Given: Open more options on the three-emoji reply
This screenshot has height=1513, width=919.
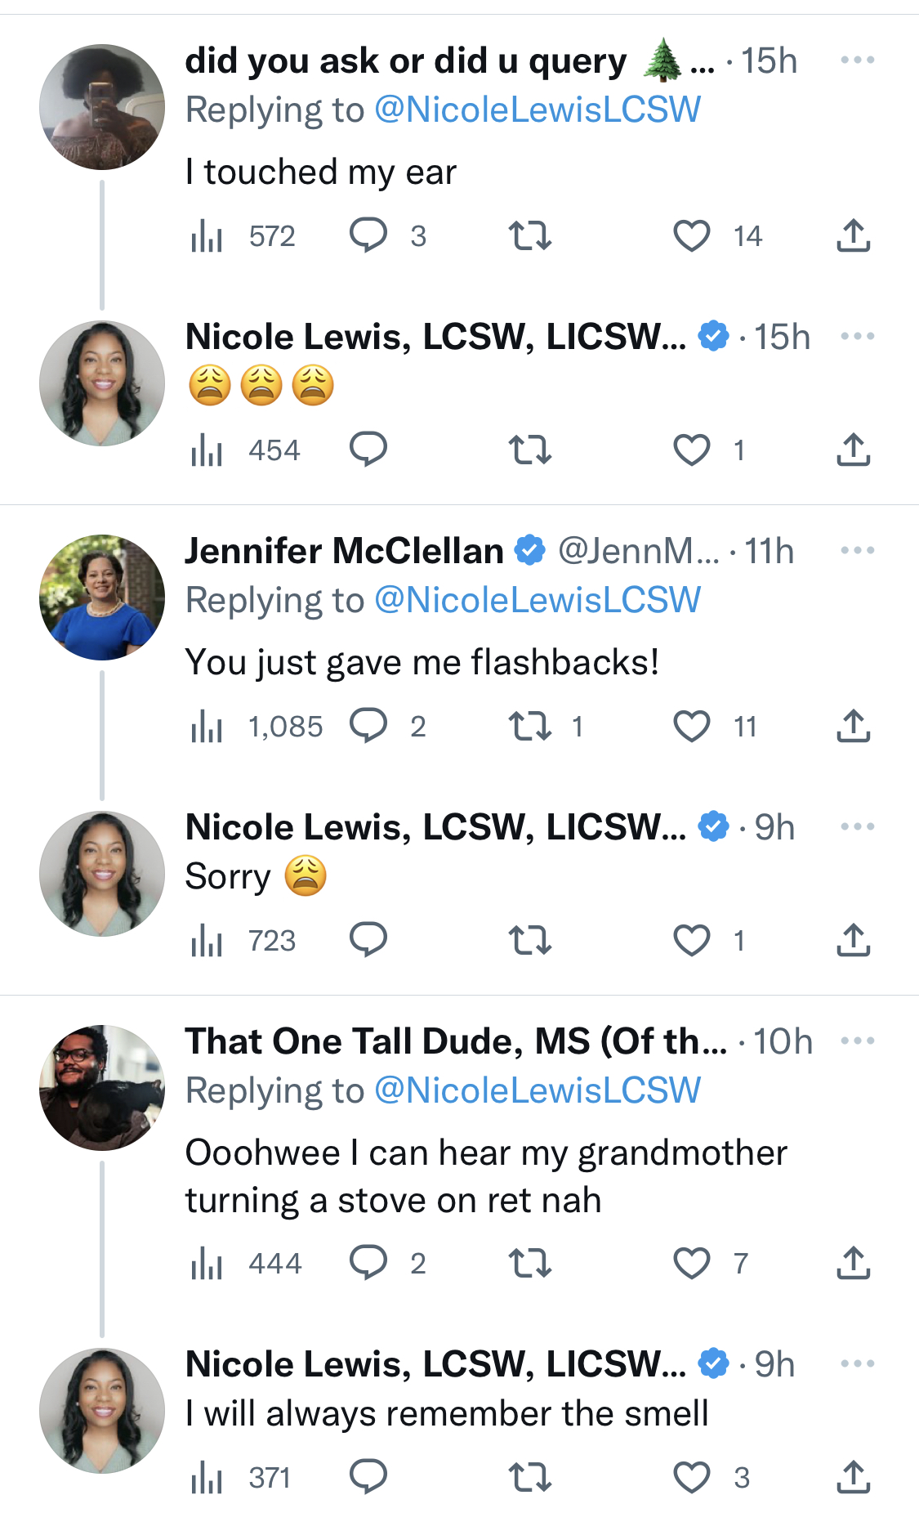Looking at the screenshot, I should [x=858, y=336].
